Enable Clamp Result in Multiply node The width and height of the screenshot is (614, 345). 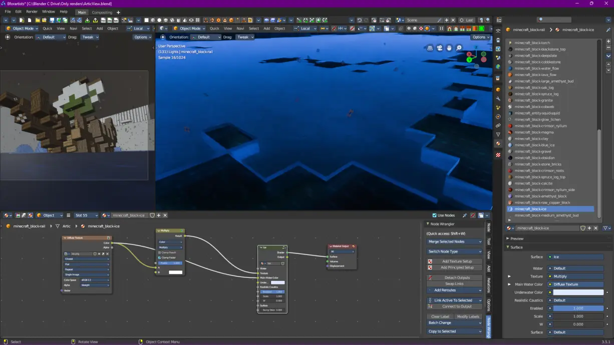click(159, 252)
